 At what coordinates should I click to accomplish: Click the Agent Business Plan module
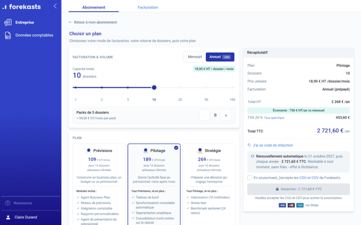95,197
